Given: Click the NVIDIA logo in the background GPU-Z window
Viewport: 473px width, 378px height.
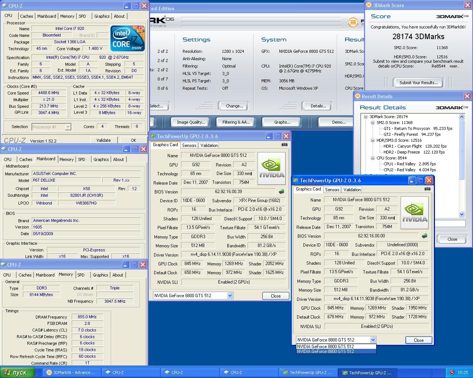Looking at the screenshot, I should [x=272, y=168].
